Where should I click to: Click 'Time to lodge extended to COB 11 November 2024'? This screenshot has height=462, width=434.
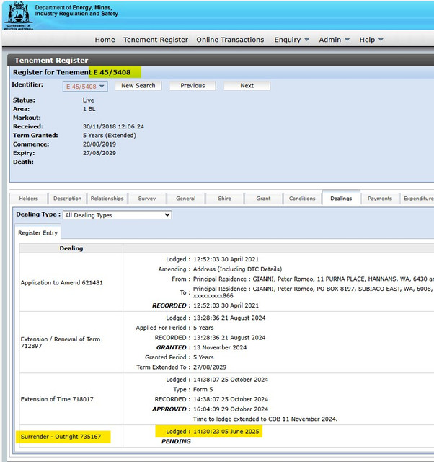point(265,419)
